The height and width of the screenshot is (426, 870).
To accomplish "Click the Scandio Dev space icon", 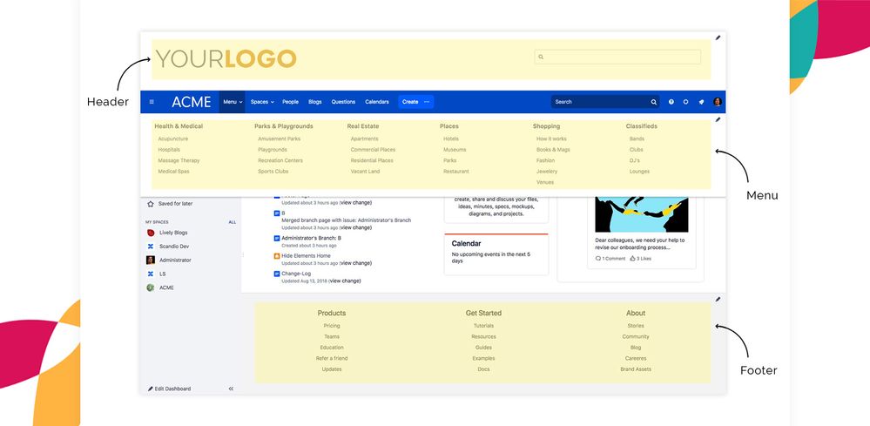I will 151,247.
